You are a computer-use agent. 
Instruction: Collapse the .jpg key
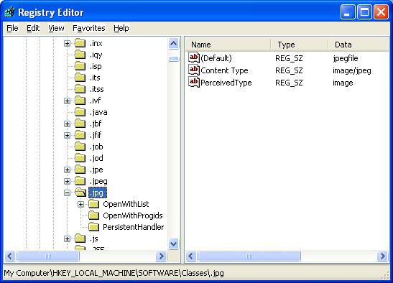click(67, 192)
